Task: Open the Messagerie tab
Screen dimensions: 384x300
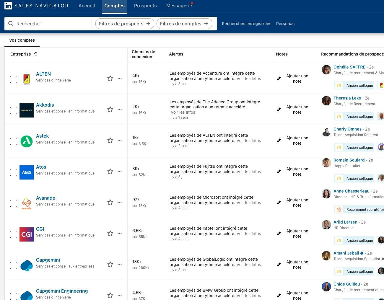Action: tap(179, 6)
